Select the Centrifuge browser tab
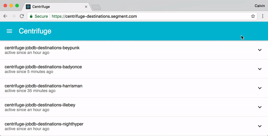The image size is (268, 136). coord(54,7)
